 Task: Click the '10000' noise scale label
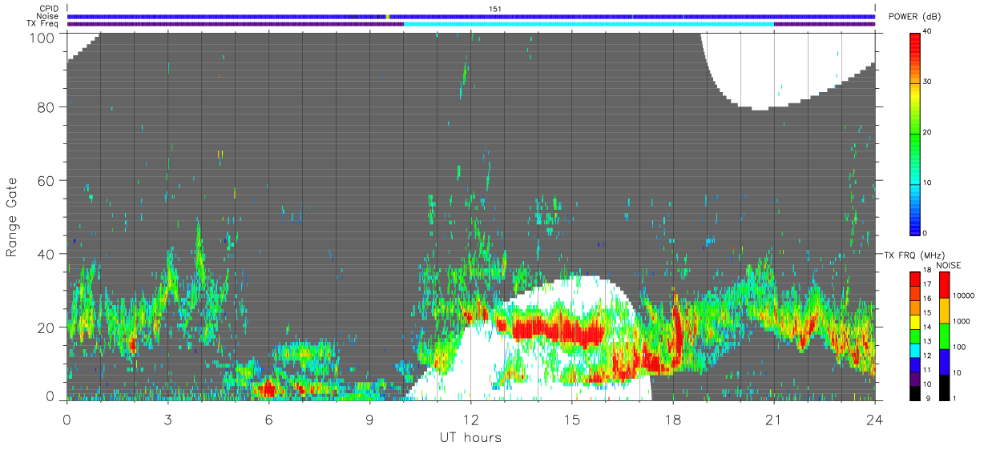965,296
